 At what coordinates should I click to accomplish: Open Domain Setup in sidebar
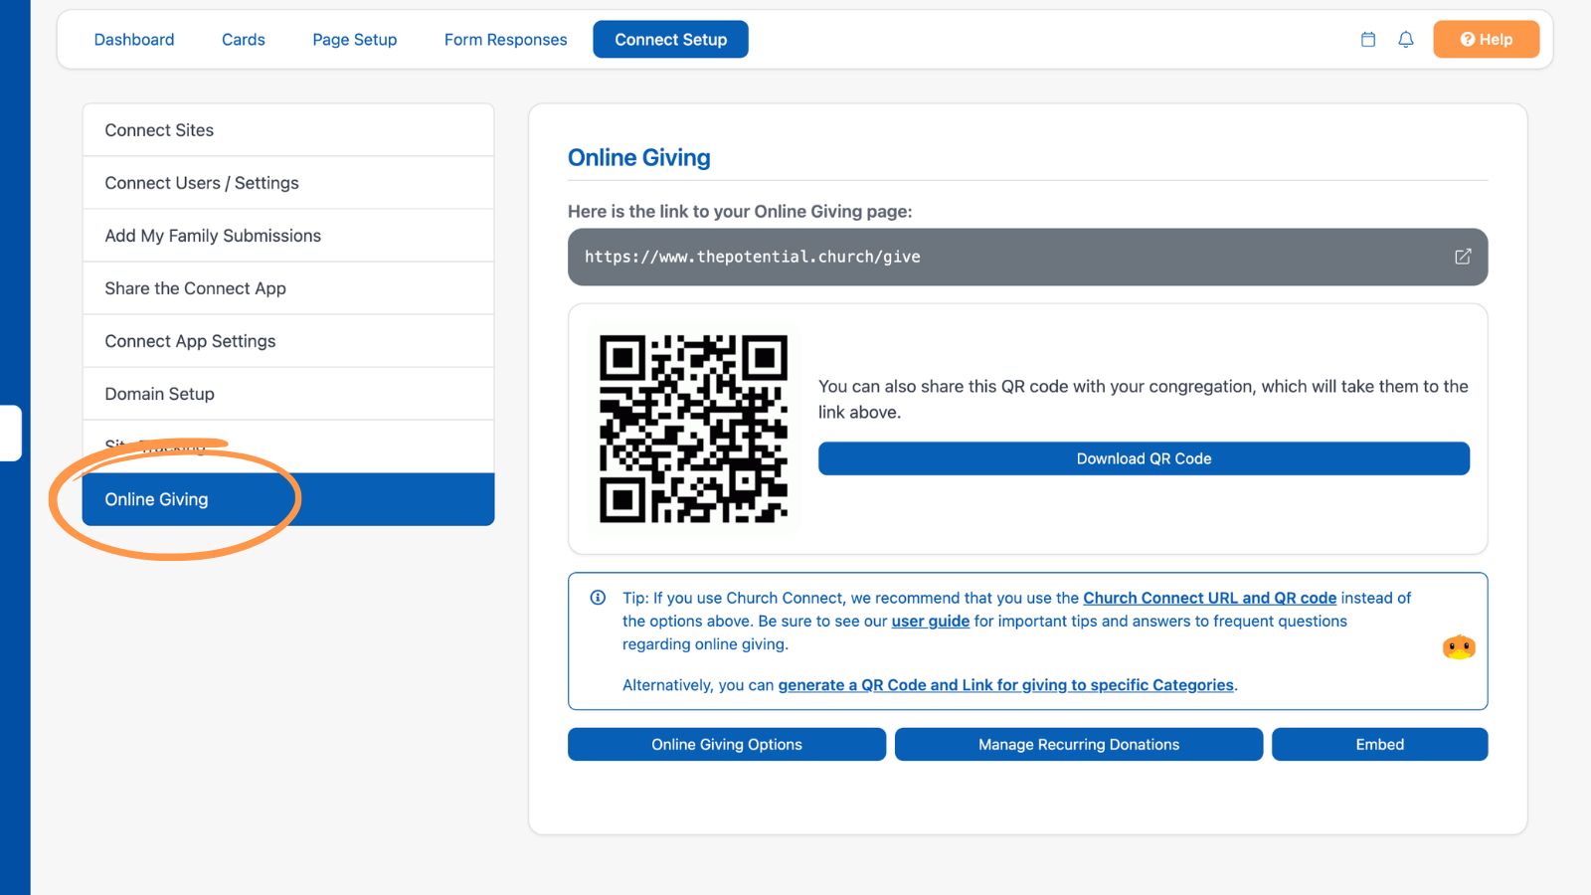[288, 394]
